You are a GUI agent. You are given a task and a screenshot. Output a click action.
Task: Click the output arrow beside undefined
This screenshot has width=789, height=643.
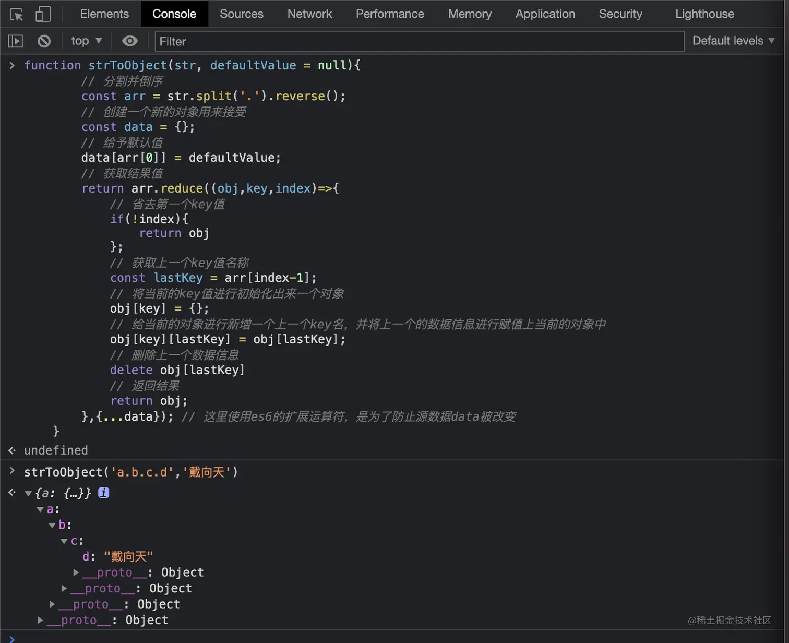tap(12, 450)
